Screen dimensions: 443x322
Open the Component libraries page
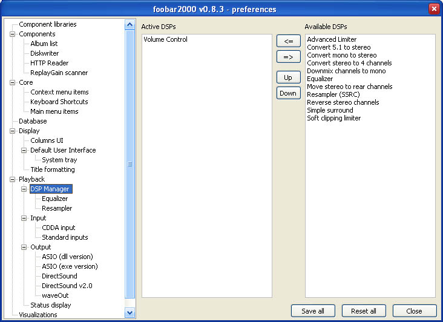(47, 24)
